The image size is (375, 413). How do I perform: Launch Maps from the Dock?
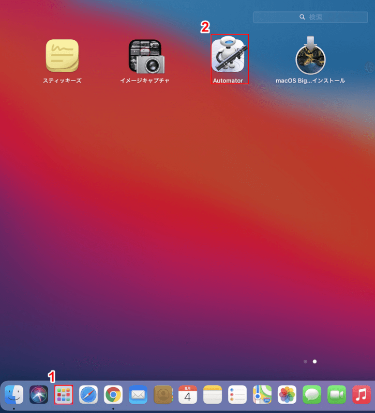pos(262,394)
